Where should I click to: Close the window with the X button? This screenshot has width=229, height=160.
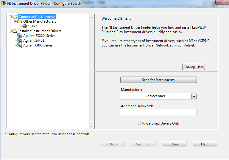click(222, 2)
